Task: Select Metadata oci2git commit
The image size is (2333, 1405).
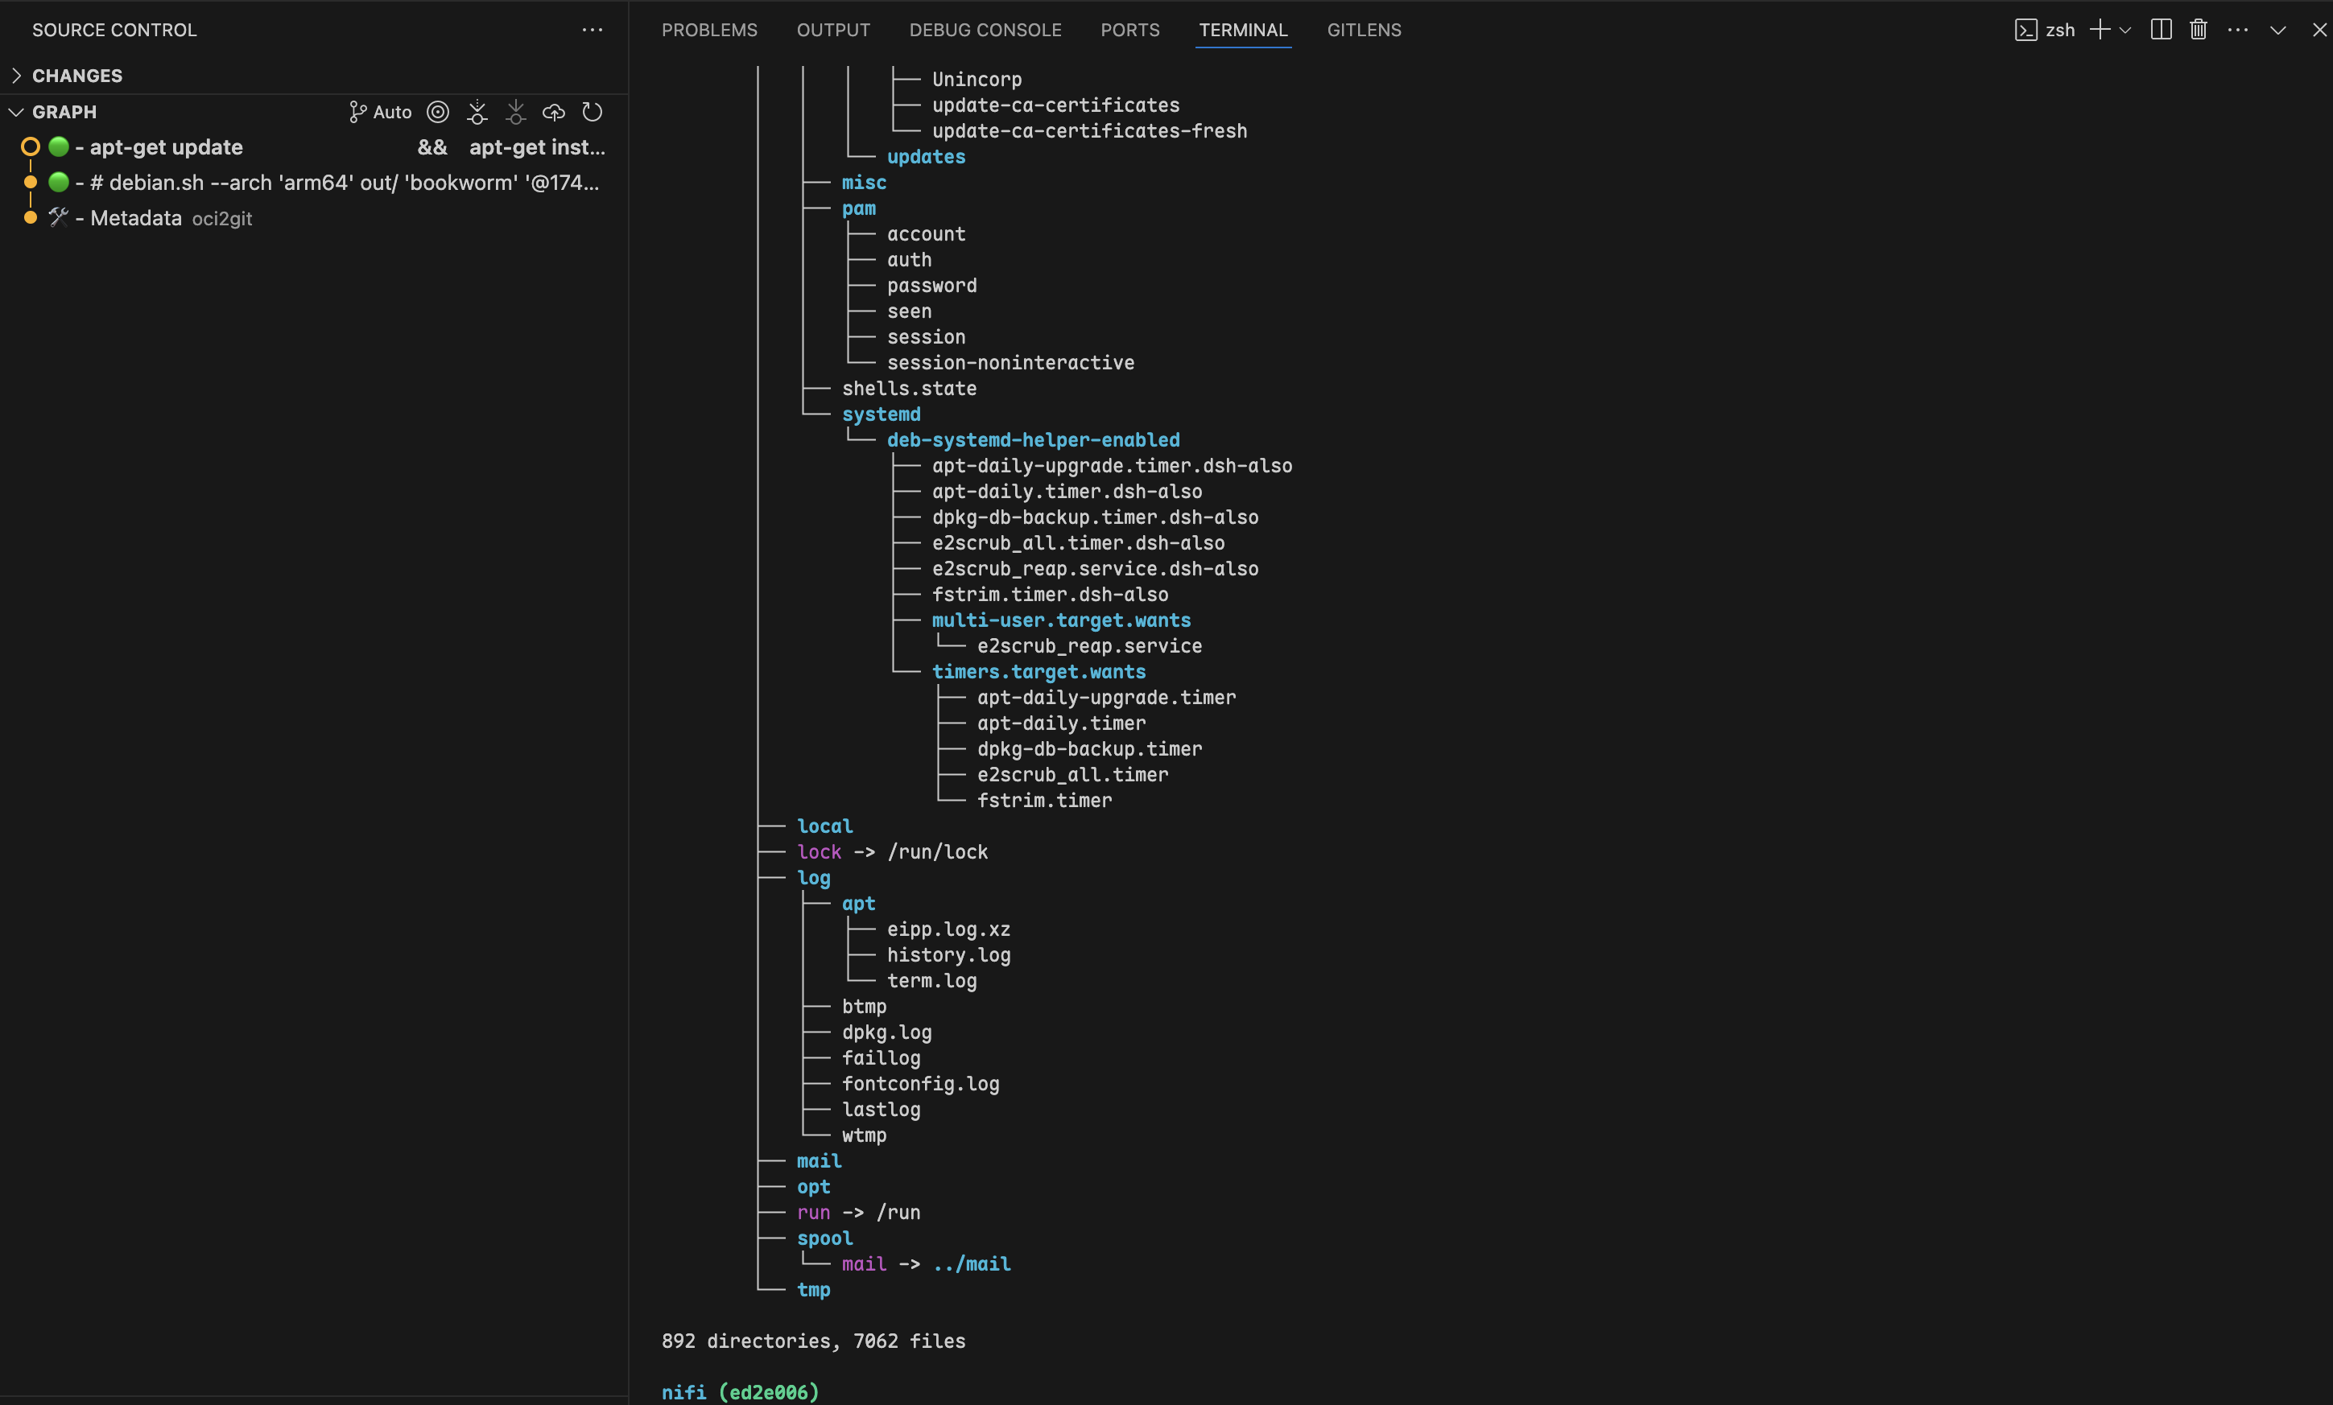Action: pos(313,219)
